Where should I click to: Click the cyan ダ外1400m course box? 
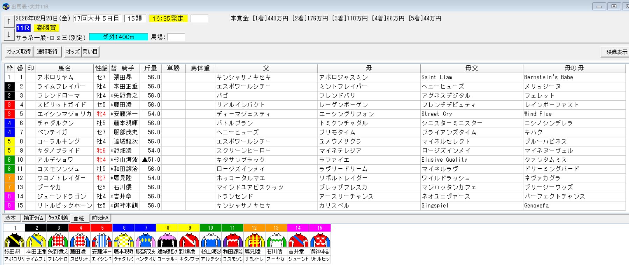click(x=119, y=37)
